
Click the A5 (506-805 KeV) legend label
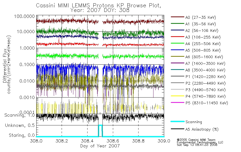[203, 50]
